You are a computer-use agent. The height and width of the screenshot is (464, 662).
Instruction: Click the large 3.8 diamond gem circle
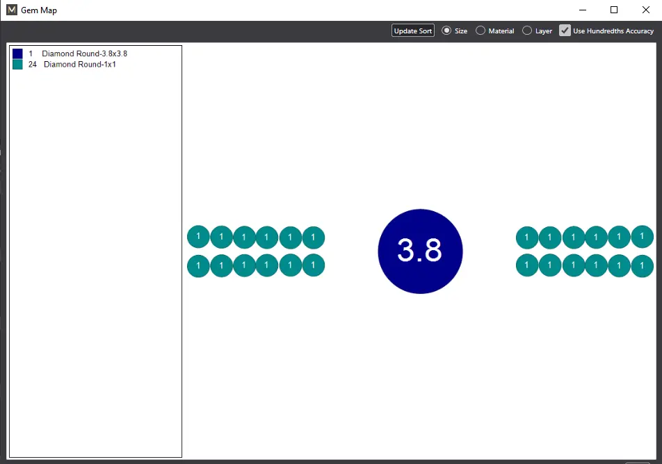point(420,251)
